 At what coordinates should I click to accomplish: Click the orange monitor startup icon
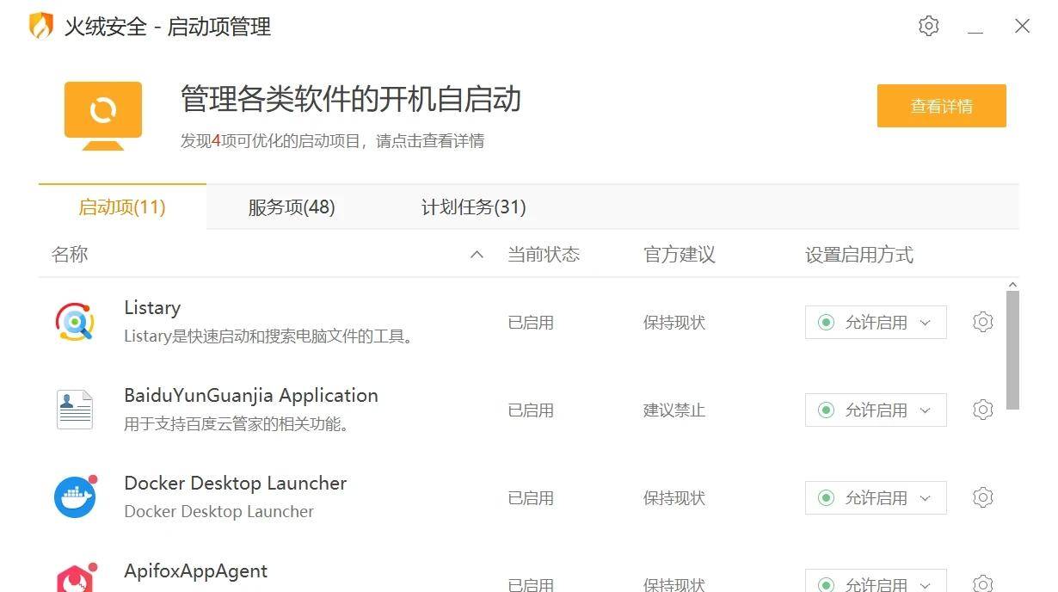103,115
